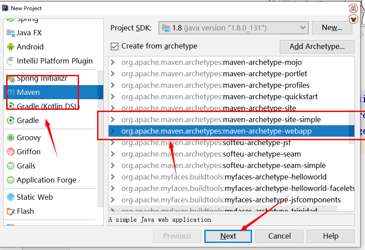Viewport: 365px width, 250px height.
Task: Select Griffon project type
Action: [29, 152]
